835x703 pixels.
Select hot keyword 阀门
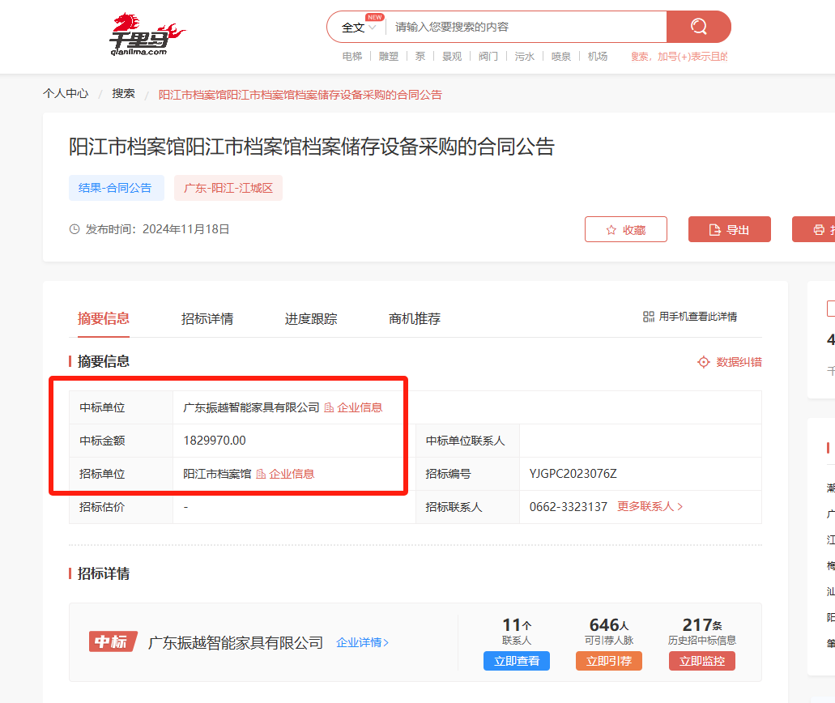click(488, 57)
